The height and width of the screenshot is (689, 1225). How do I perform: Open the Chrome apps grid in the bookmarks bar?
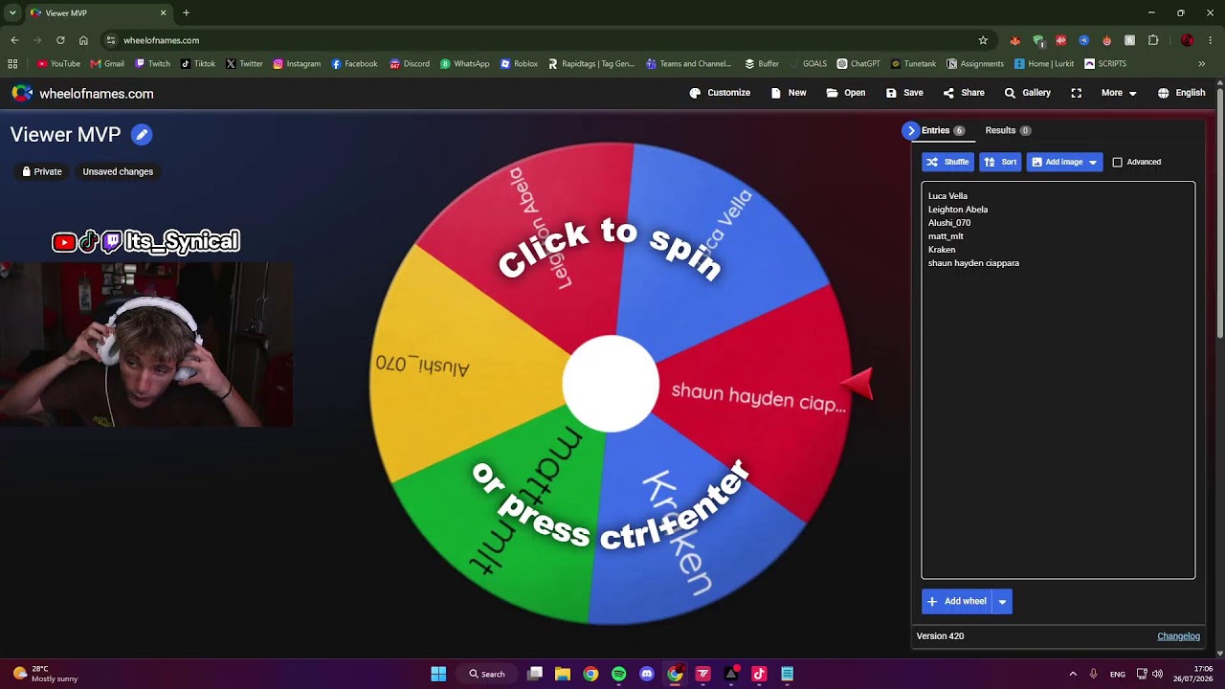coord(12,64)
